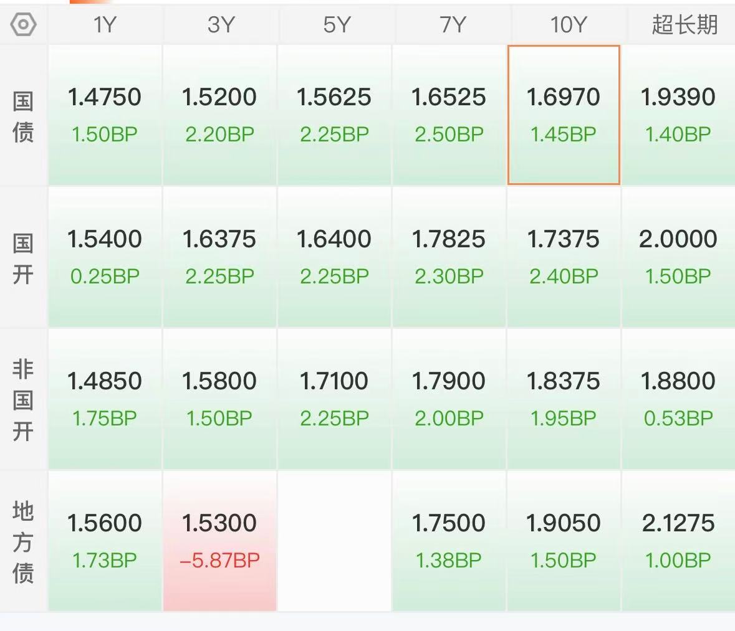Click the highlighted 国债 10Y cell 1.6970
The width and height of the screenshot is (735, 631).
[564, 115]
